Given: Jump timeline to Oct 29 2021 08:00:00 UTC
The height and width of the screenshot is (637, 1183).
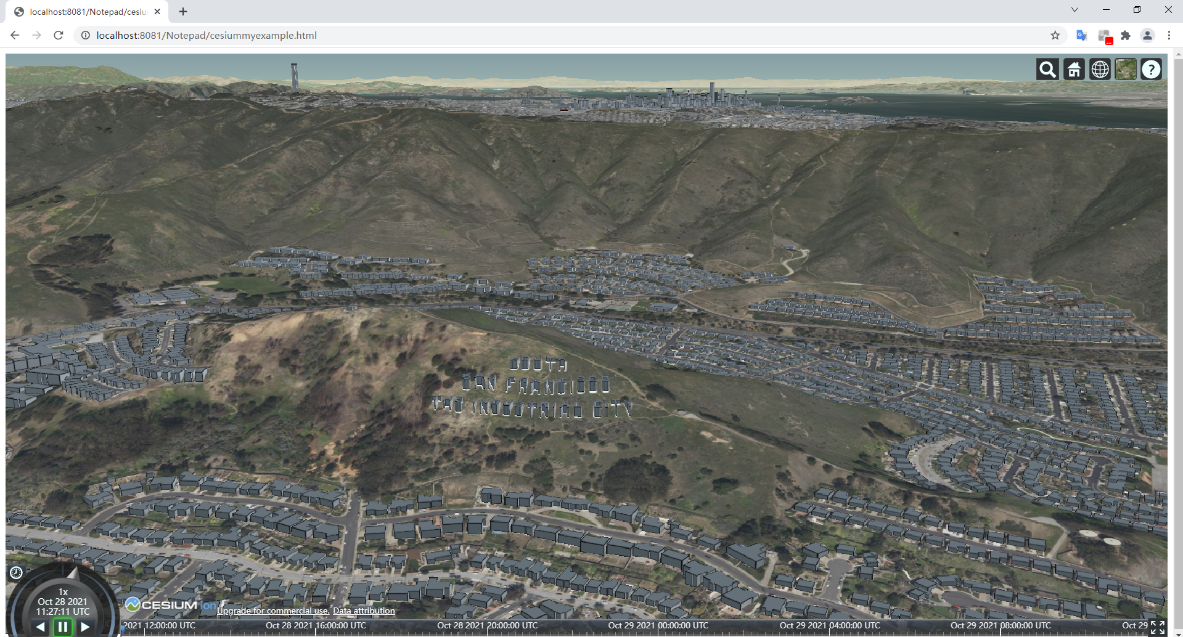Looking at the screenshot, I should tap(1001, 625).
